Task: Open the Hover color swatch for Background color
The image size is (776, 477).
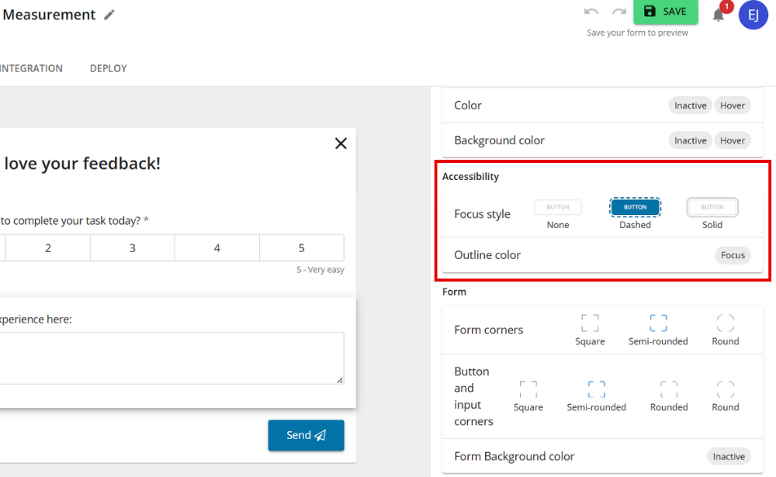Action: point(732,140)
